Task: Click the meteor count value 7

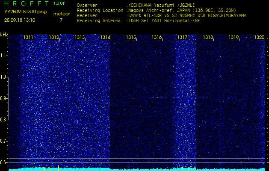Action: tap(61, 20)
